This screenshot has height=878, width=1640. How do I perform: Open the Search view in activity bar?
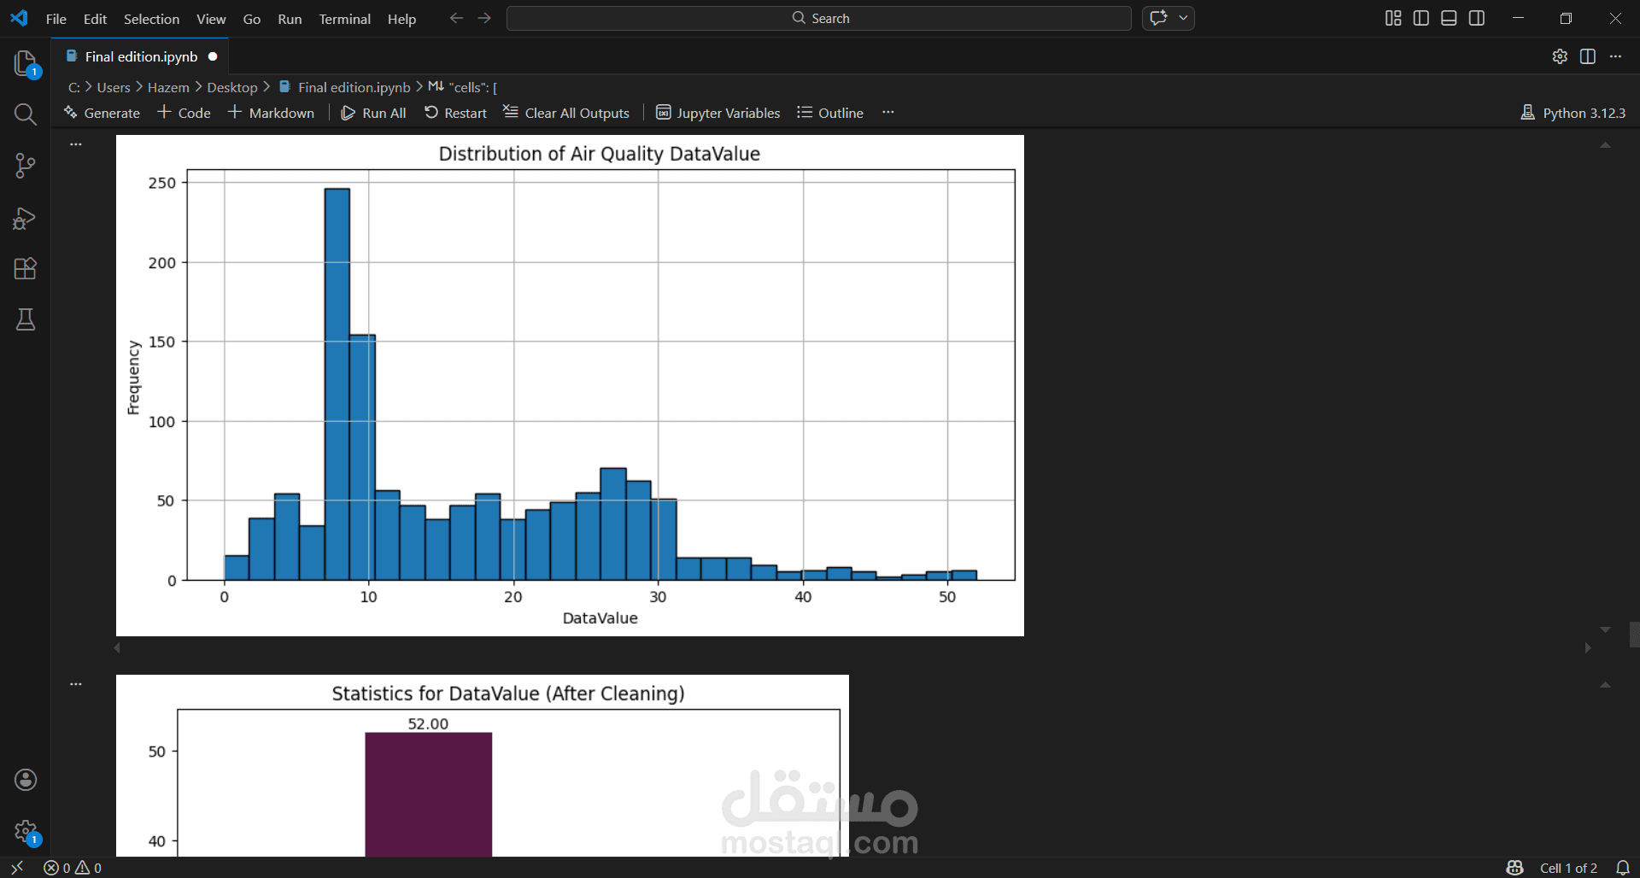(x=26, y=114)
